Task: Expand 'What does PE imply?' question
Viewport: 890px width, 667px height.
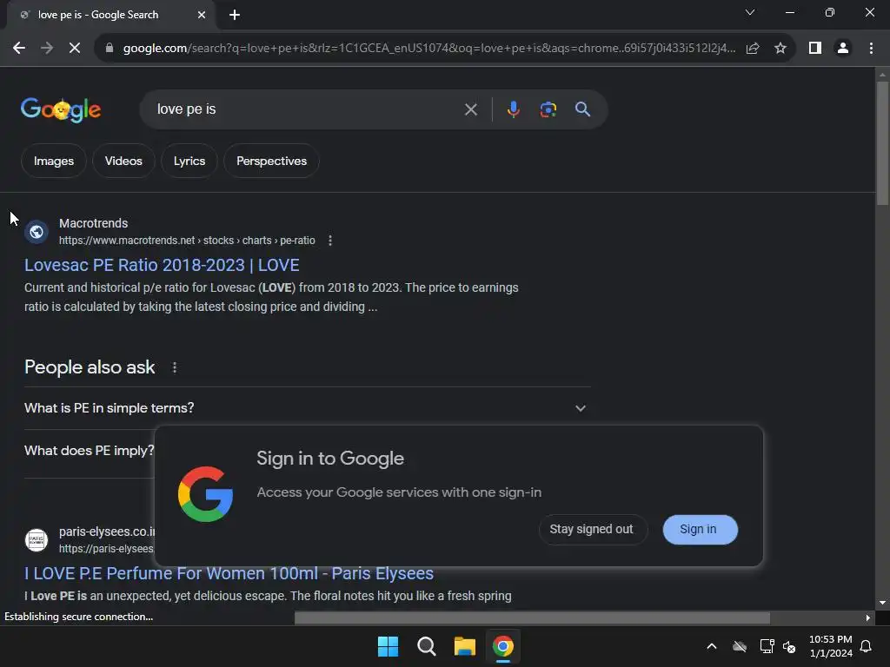Action: 90,451
